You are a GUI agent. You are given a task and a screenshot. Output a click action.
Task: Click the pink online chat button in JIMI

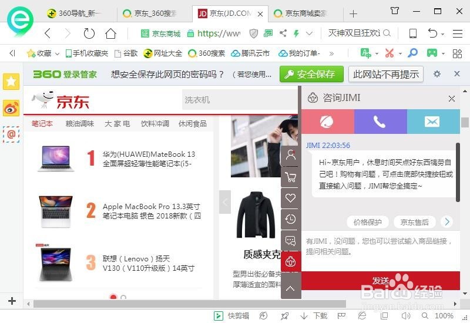[328, 122]
